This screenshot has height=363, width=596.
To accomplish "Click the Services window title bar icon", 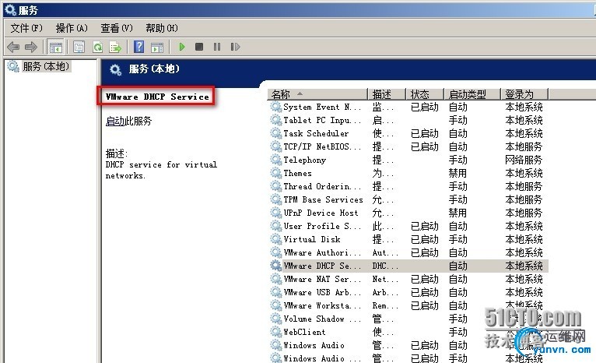I will pyautogui.click(x=10, y=10).
